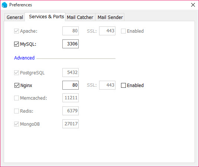Open the Mail Sender tab
Image resolution: width=199 pixels, height=167 pixels.
pyautogui.click(x=110, y=17)
